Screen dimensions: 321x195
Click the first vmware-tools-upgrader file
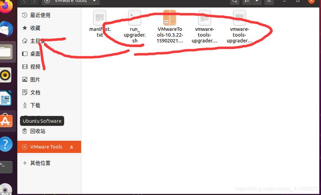[x=204, y=27]
